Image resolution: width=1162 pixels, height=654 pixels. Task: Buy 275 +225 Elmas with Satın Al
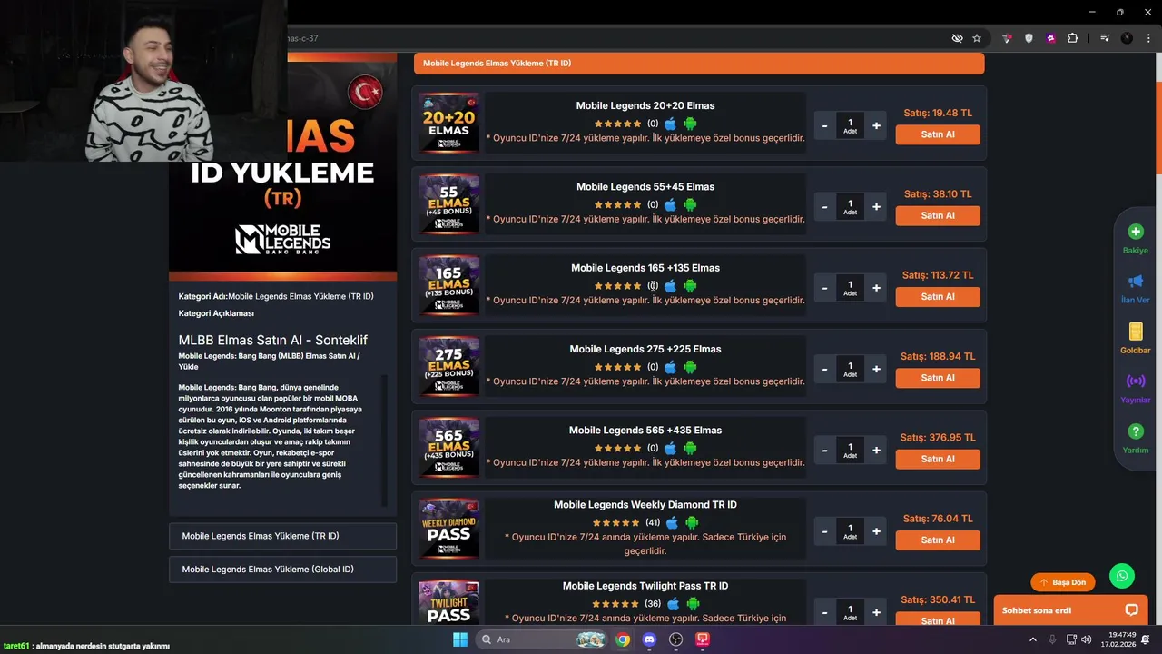(938, 378)
